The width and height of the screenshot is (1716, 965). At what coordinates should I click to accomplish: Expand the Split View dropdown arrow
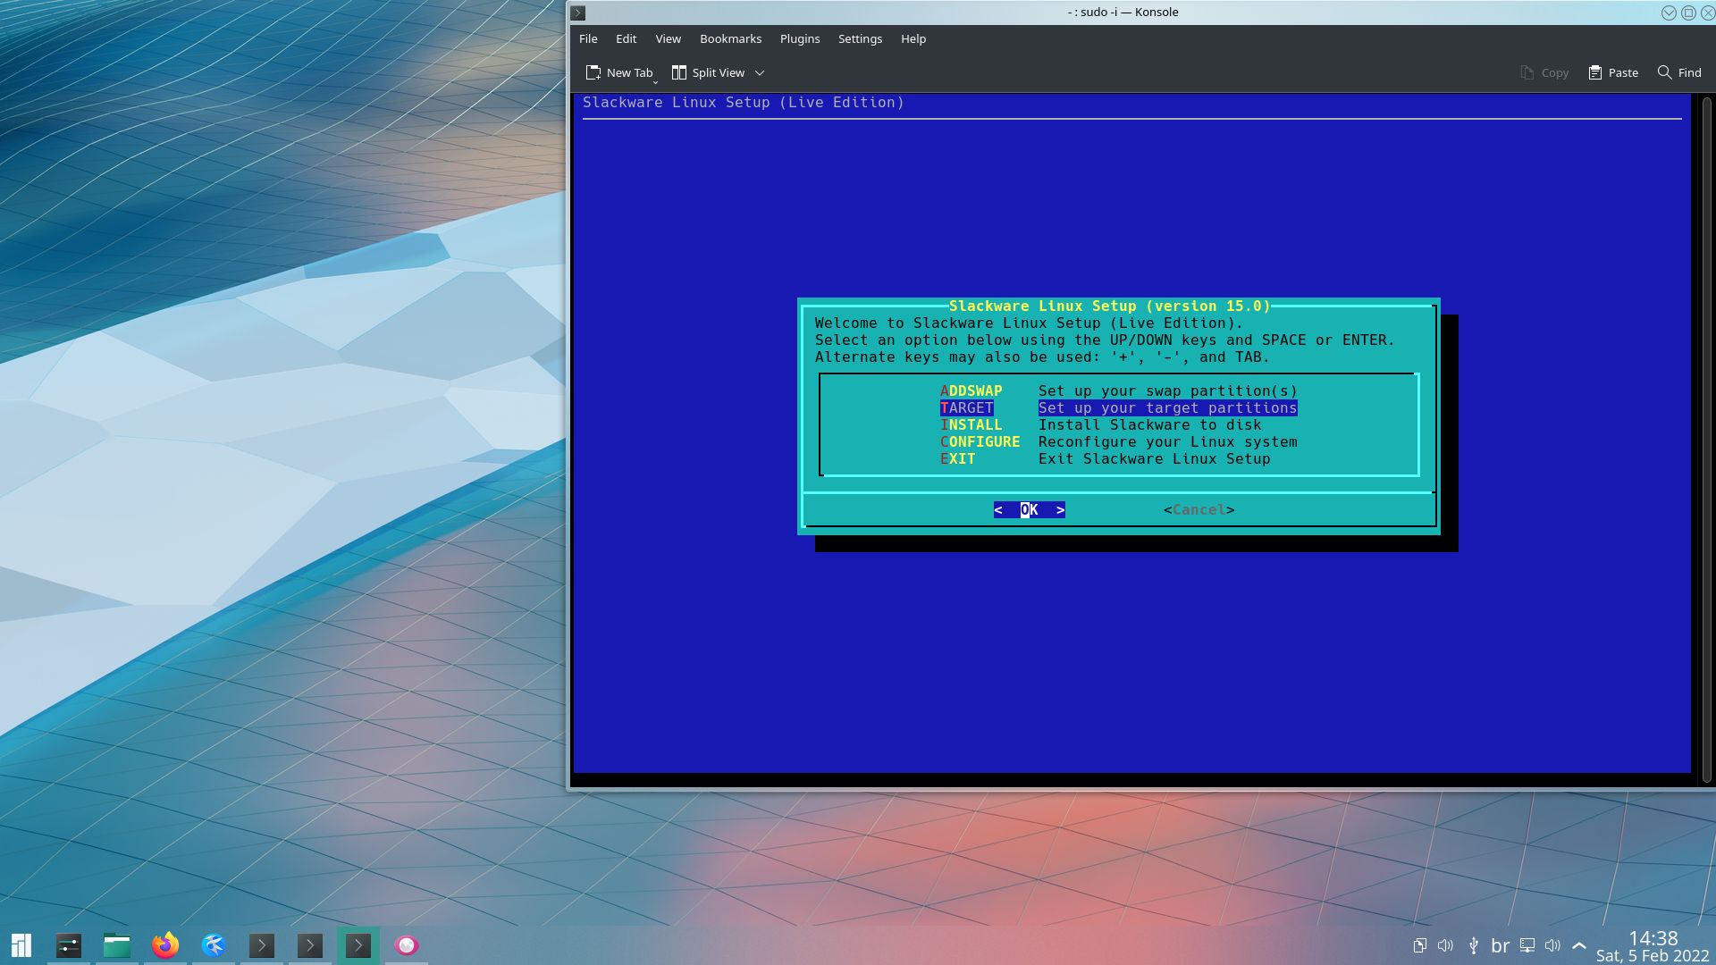click(x=760, y=72)
